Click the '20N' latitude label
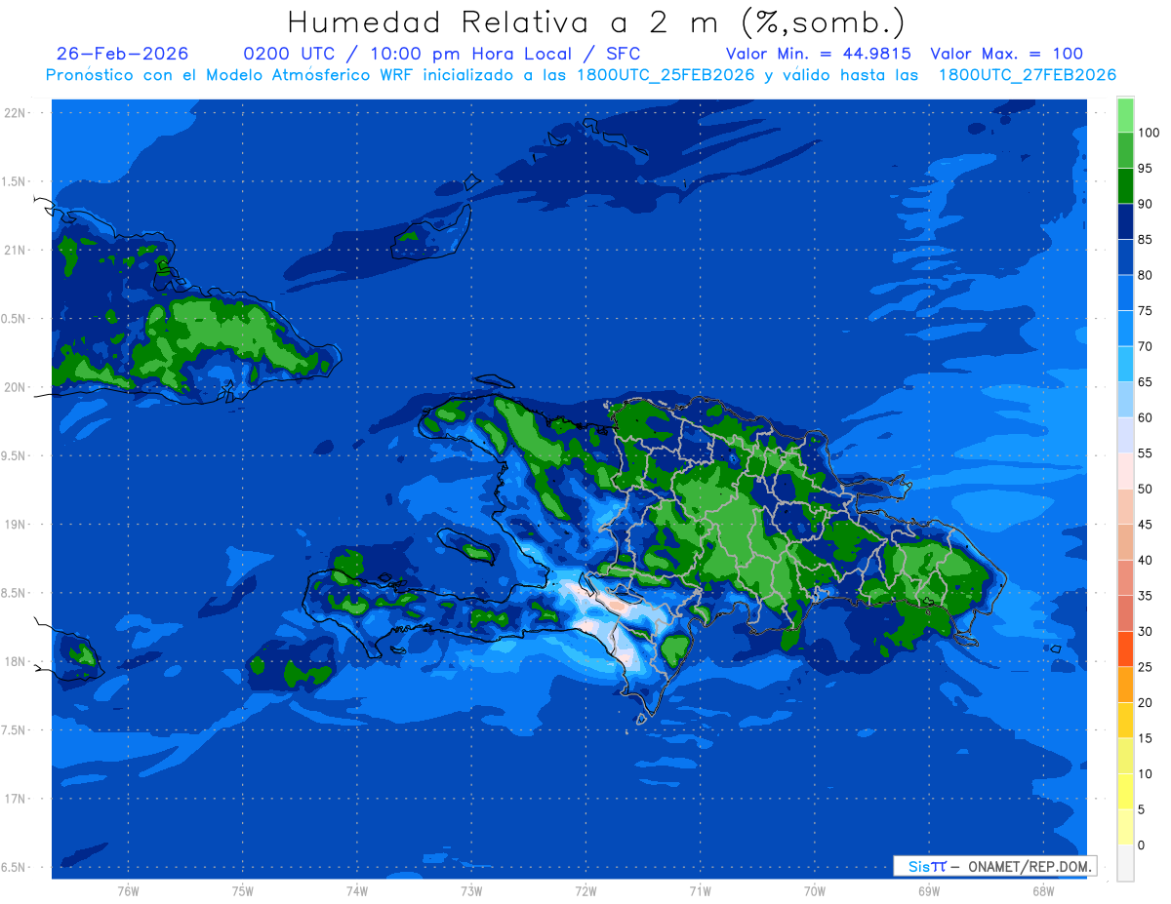The image size is (1171, 904). point(16,388)
